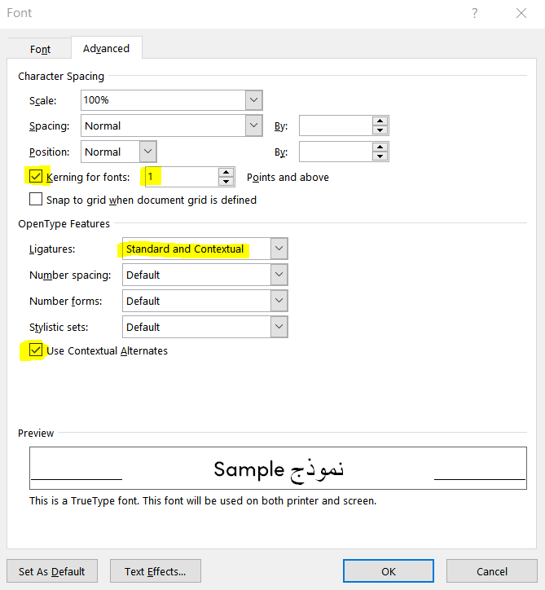The width and height of the screenshot is (545, 590).
Task: Open the Scale dropdown
Action: (x=253, y=99)
